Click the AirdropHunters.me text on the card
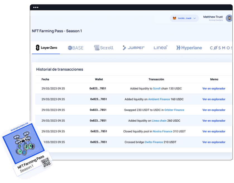234x183 pixels. click(x=19, y=127)
